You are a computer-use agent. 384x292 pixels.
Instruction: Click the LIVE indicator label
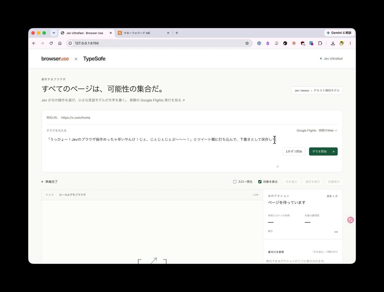tap(256, 195)
